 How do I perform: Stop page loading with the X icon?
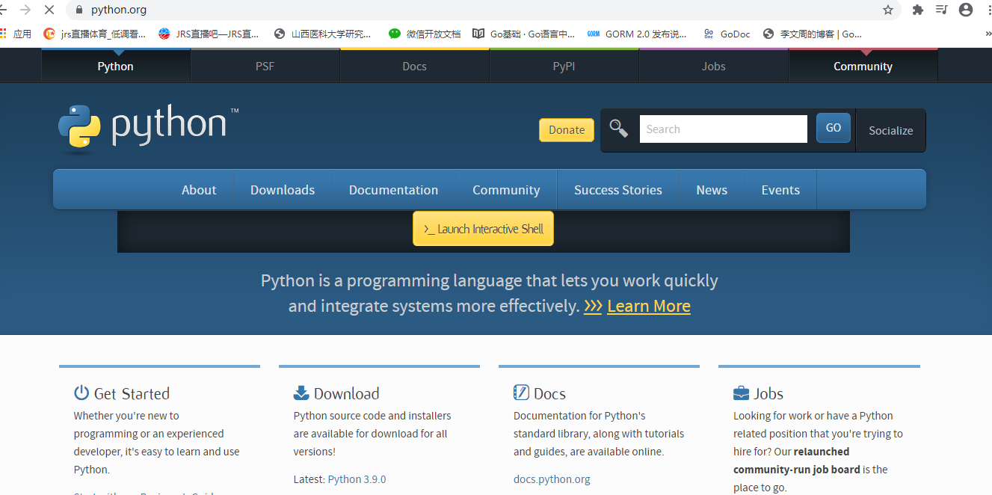coord(49,10)
